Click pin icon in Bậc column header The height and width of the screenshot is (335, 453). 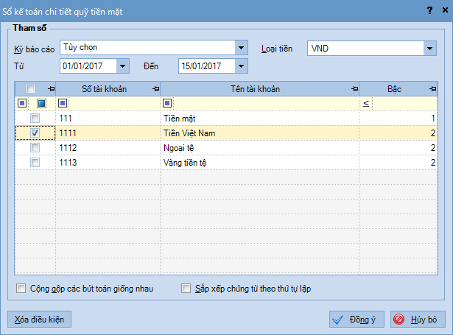[432, 89]
